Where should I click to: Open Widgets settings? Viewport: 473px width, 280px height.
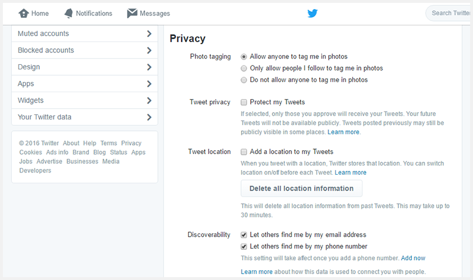(x=84, y=100)
